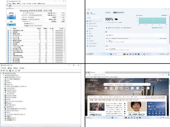Click the システム breadcrumb link in Settings

tap(108, 13)
